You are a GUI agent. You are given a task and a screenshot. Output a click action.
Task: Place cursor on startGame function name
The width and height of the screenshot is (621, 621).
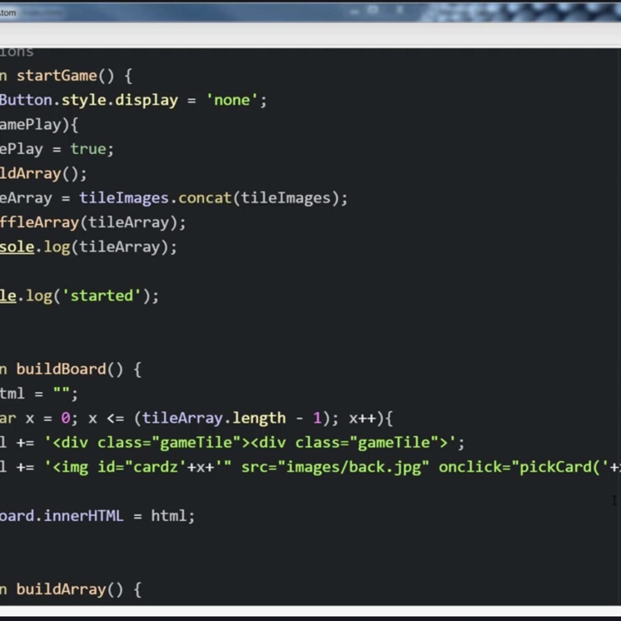click(56, 76)
